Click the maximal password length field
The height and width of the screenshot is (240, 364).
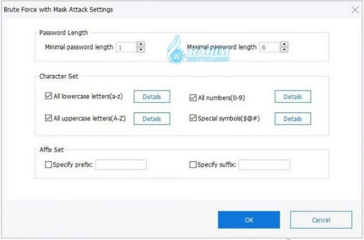(269, 47)
